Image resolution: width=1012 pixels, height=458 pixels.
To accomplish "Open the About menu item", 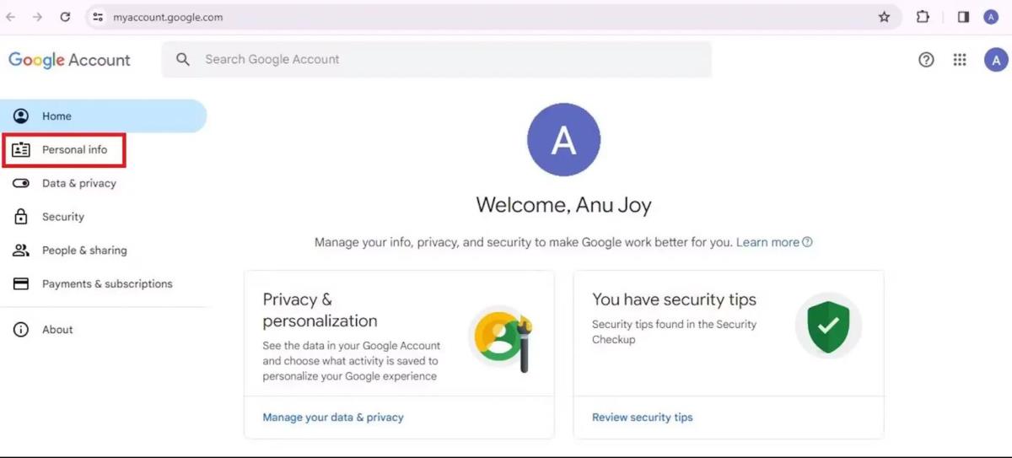I will [x=103, y=330].
